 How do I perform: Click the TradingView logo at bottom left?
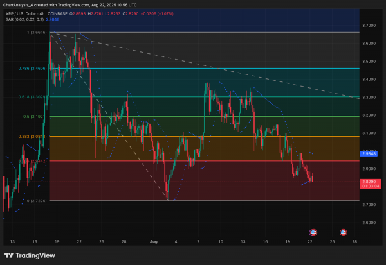(x=30, y=255)
